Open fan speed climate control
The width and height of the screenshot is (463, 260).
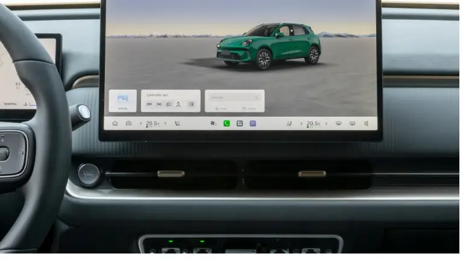[213, 123]
